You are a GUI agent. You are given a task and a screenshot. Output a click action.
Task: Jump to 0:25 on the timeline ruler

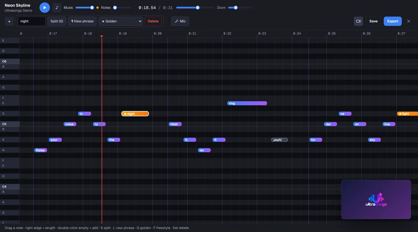332,33
